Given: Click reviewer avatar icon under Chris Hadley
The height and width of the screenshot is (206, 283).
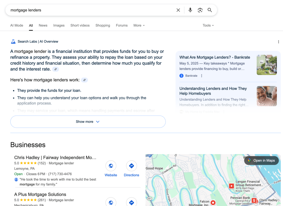Looking at the screenshot, I should click(16, 179).
